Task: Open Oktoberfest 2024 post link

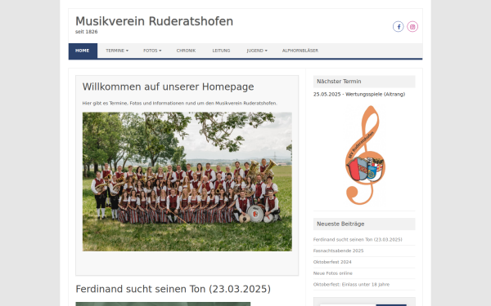Action: [x=332, y=262]
